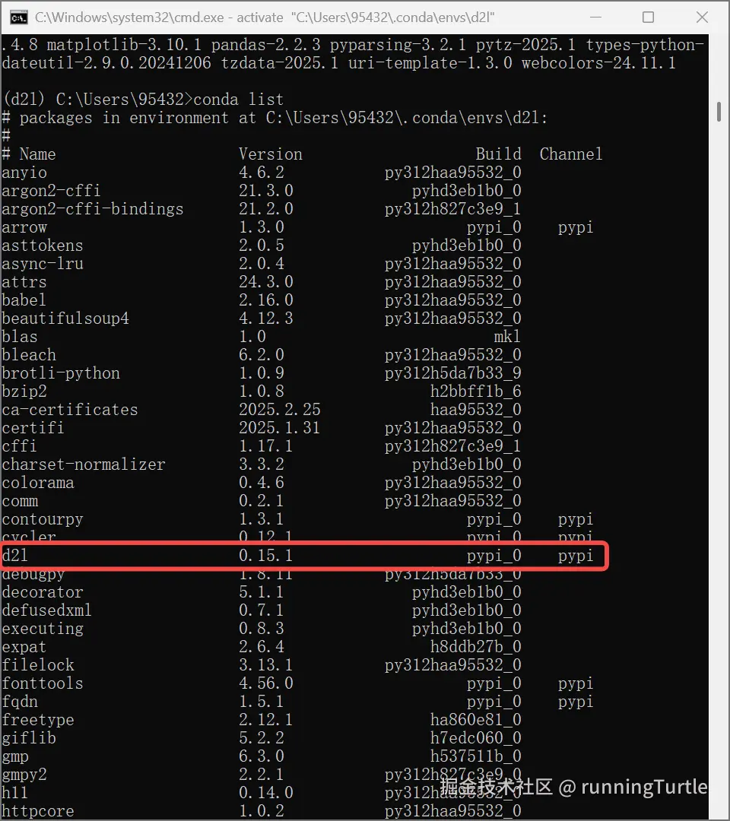Image resolution: width=730 pixels, height=821 pixels.
Task: Click the d2l version 0.15.1
Action: (266, 556)
